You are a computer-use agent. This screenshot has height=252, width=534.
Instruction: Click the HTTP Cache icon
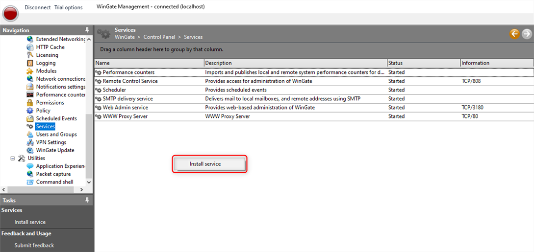point(30,47)
